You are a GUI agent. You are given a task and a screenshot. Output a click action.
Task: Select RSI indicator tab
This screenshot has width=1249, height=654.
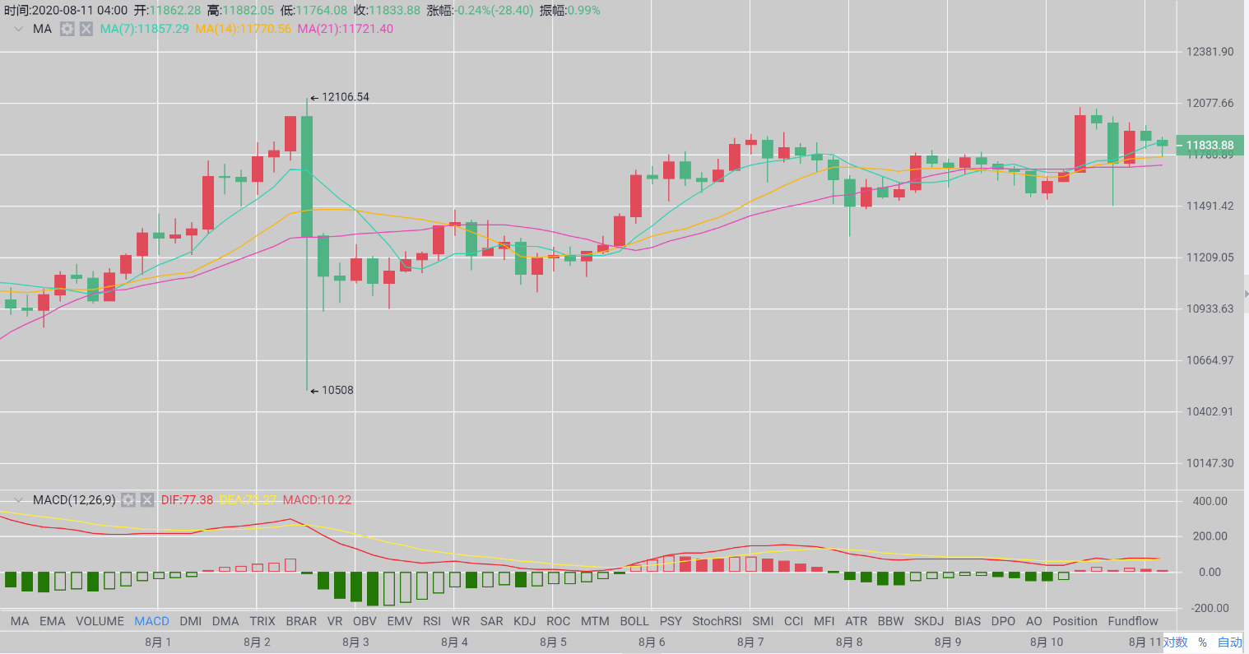(x=432, y=621)
